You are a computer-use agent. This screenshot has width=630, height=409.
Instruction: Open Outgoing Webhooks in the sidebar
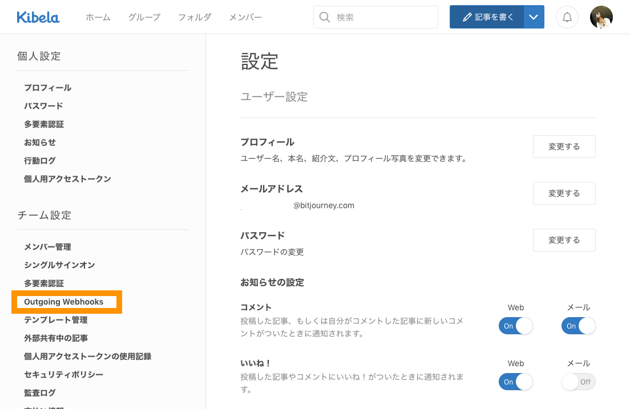coord(64,302)
